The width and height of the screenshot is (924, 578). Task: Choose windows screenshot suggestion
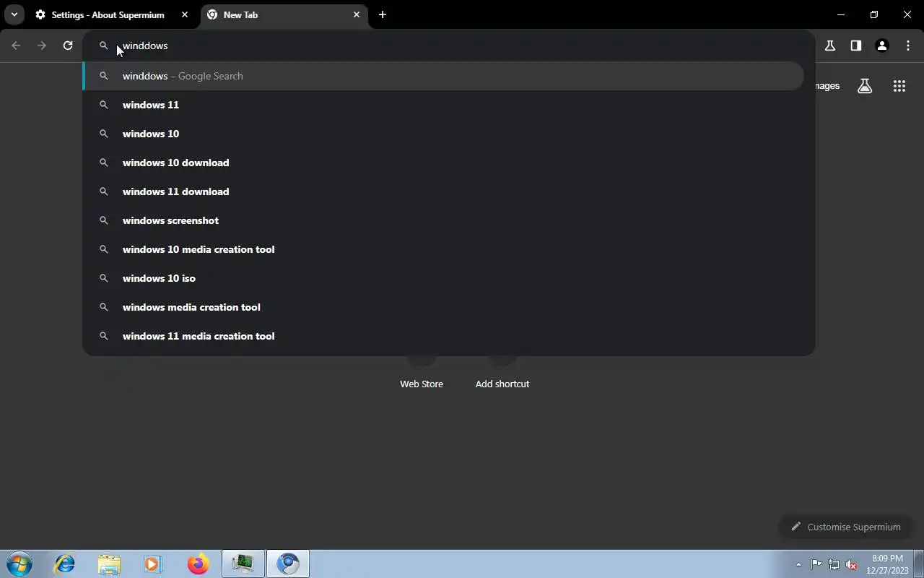[x=443, y=220]
